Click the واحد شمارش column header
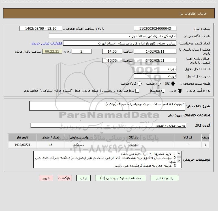The width and height of the screenshot is (218, 211). 79,137
